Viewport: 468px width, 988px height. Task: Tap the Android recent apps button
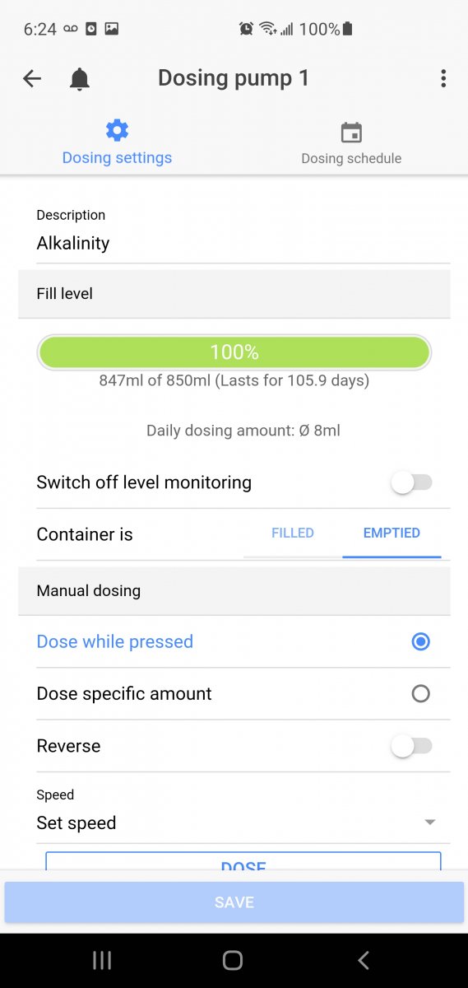(x=102, y=960)
